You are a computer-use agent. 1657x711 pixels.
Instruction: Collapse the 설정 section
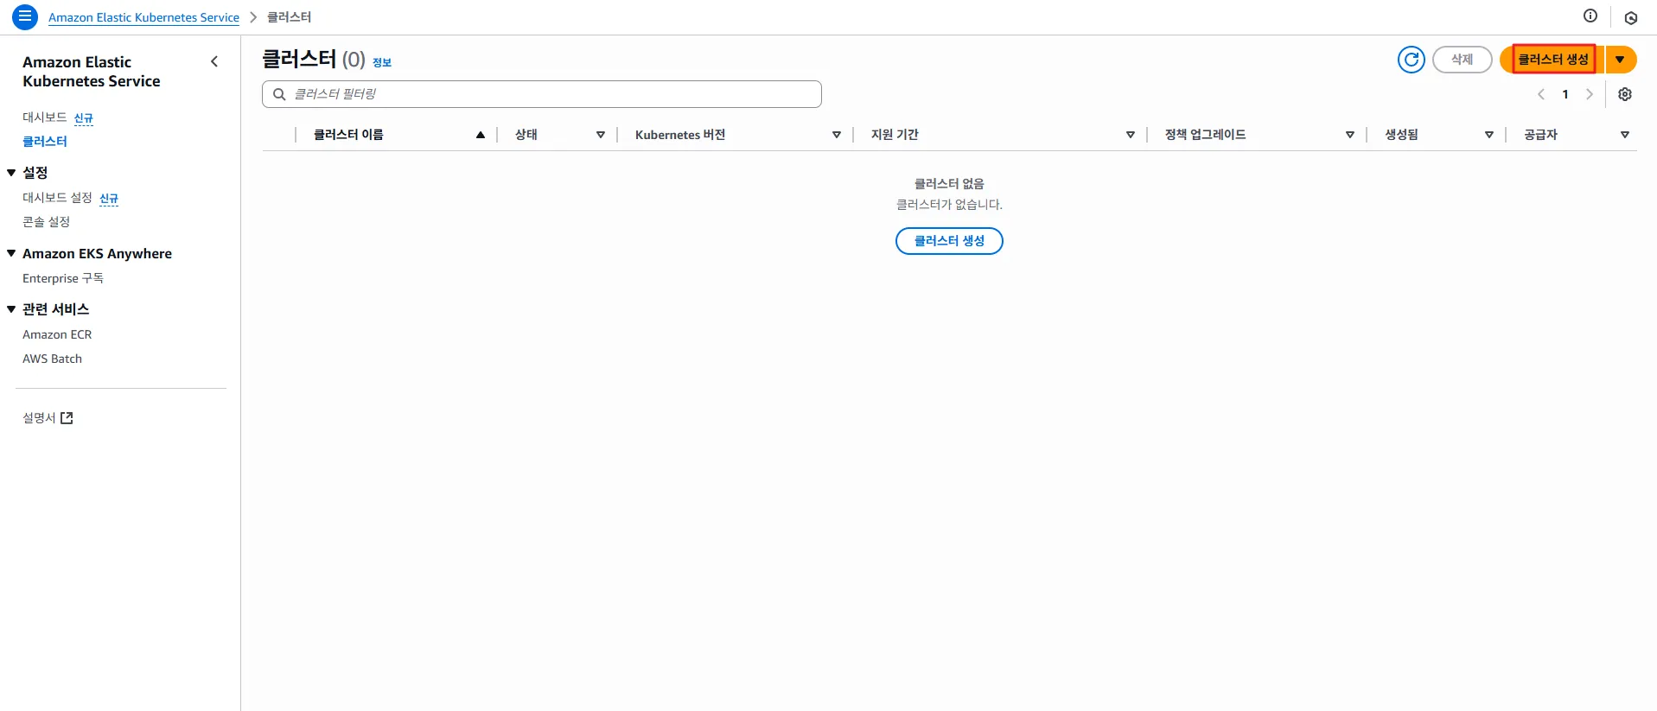tap(11, 173)
